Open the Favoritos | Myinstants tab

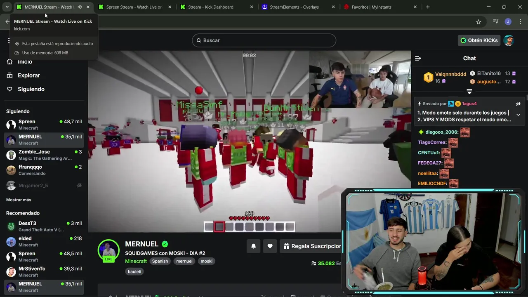tap(371, 7)
